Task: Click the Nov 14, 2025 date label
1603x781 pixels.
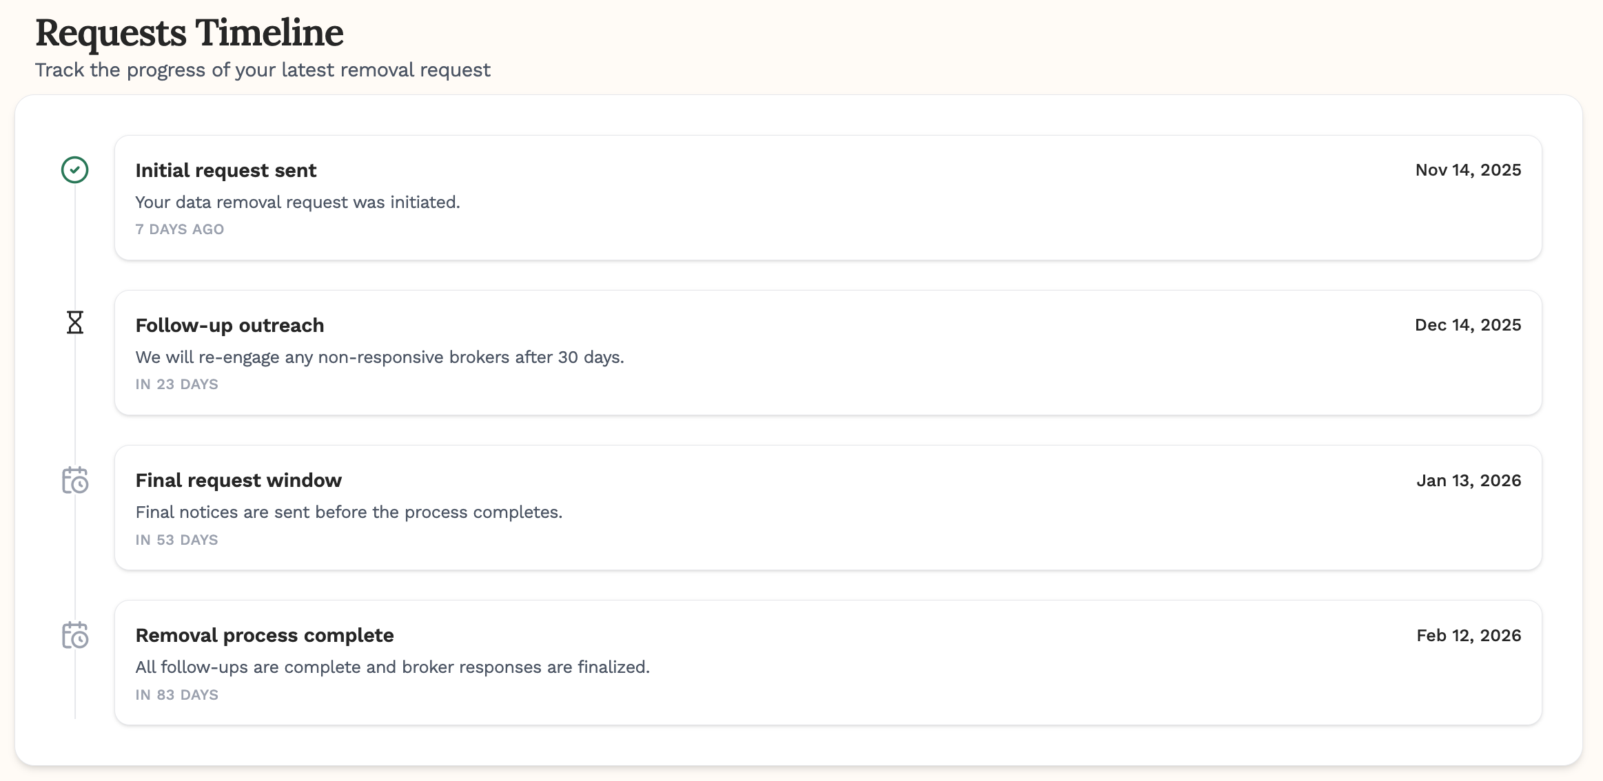Action: tap(1467, 170)
